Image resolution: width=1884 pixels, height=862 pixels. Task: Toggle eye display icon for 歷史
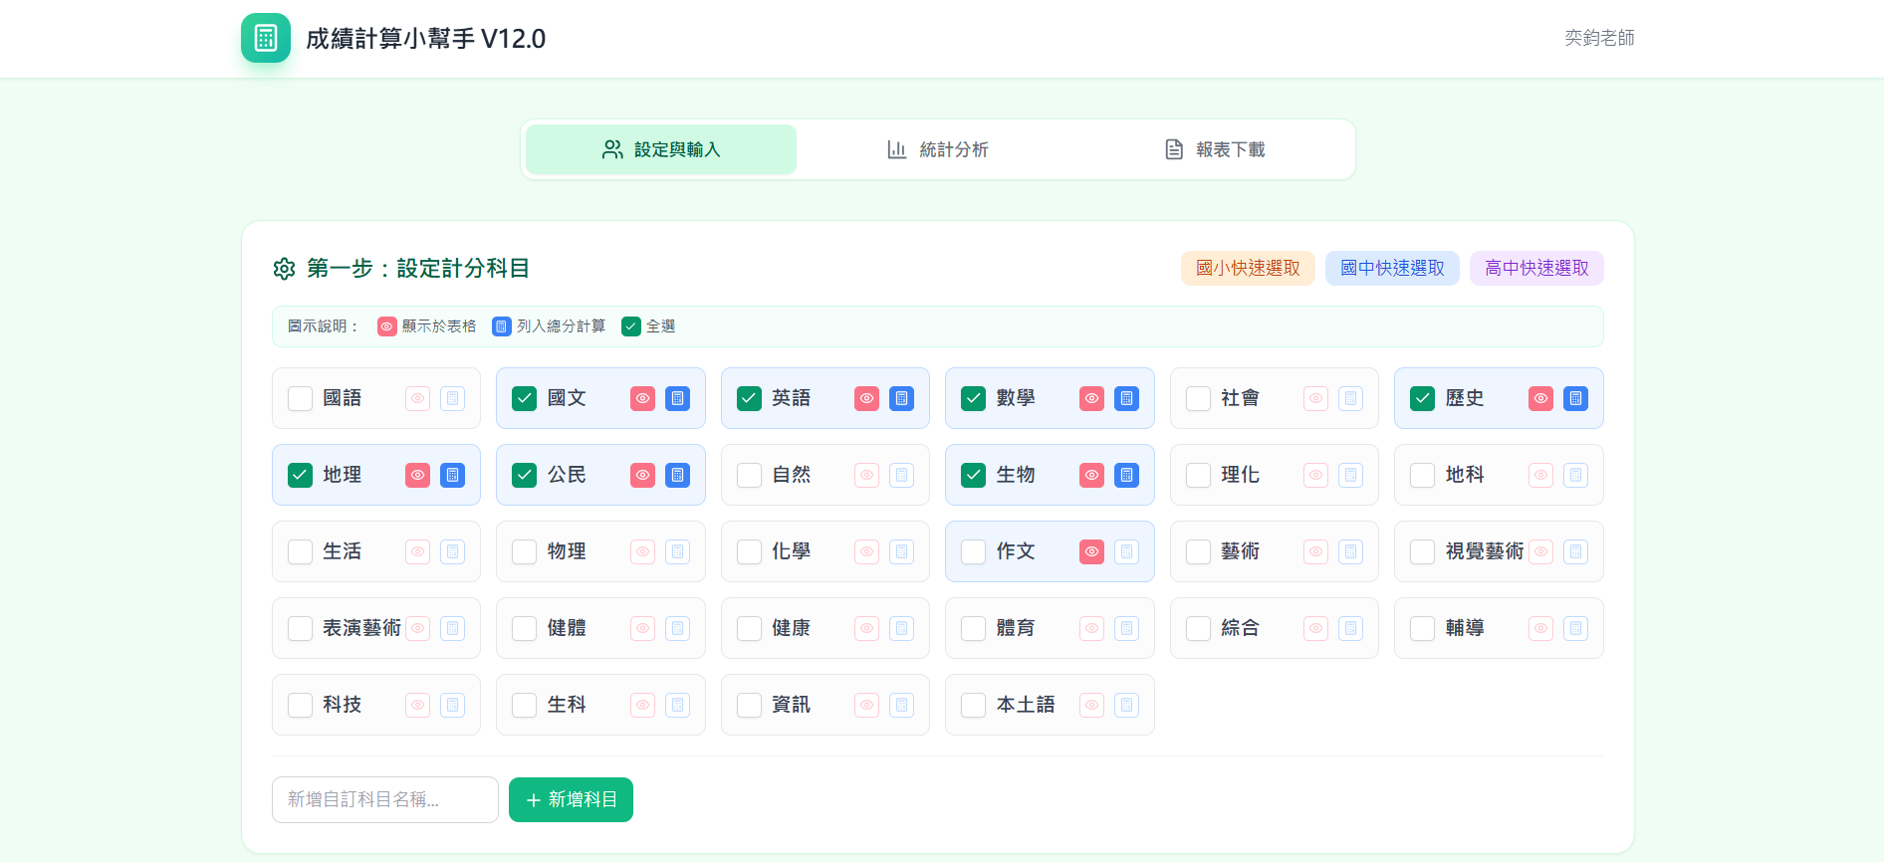(1541, 398)
